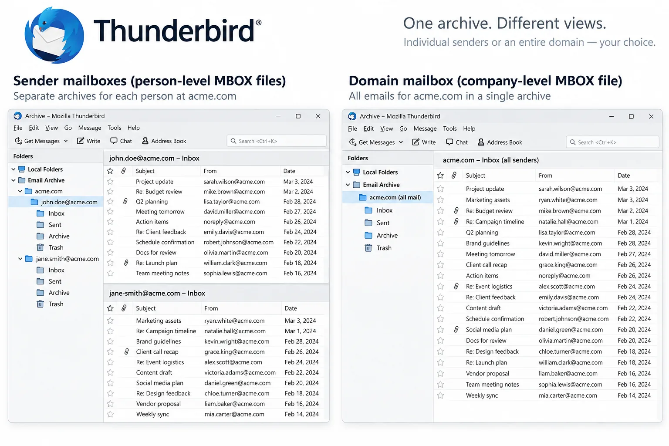This screenshot has width=669, height=446.
Task: Click the paperclip on Re: Event logistics, right window
Action: pyautogui.click(x=456, y=287)
